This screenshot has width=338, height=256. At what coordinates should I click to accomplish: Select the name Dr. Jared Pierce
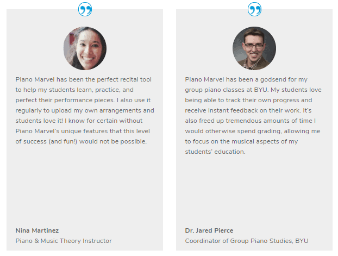coord(209,230)
